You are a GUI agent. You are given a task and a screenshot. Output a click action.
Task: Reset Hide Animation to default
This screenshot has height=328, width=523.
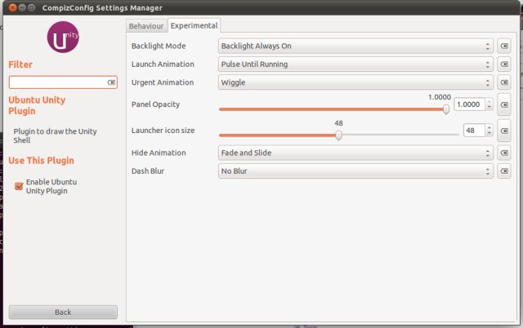point(504,153)
